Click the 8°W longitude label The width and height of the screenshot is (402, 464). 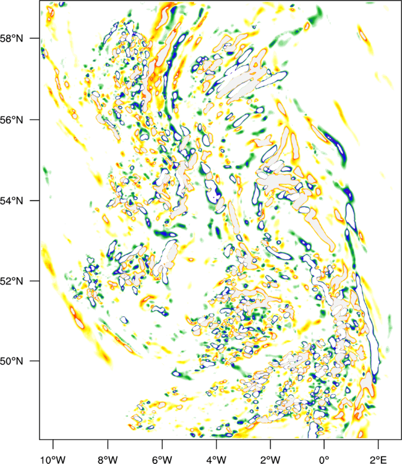(x=108, y=460)
